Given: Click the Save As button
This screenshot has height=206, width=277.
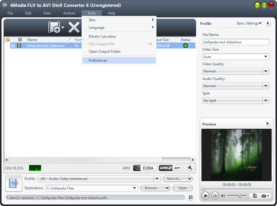Looking at the screenshot, I should click(174, 179).
